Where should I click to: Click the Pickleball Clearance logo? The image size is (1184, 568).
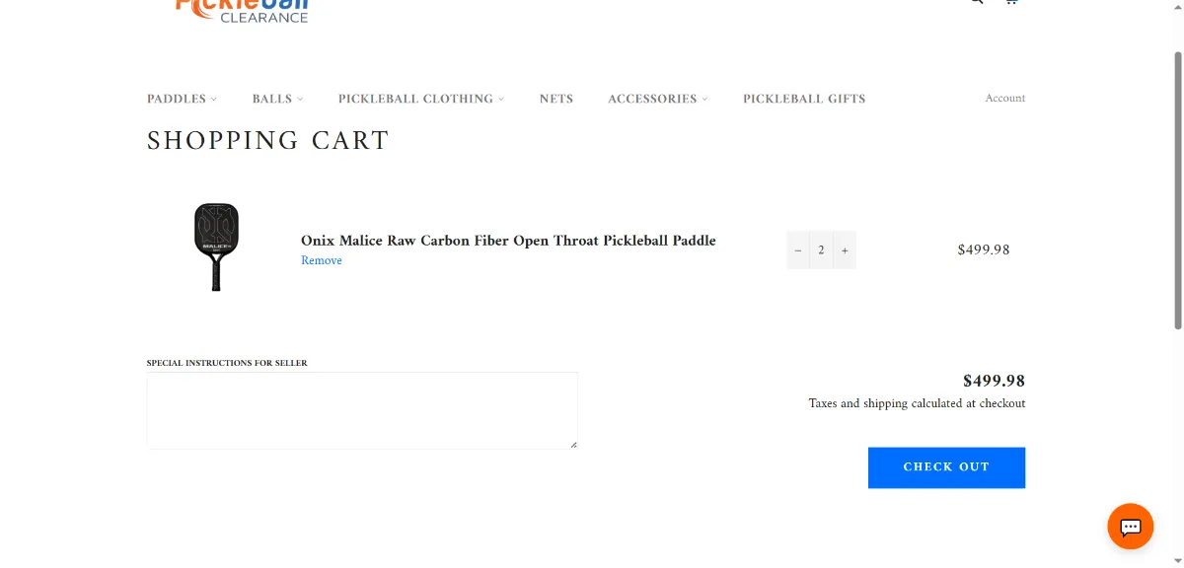[x=242, y=10]
